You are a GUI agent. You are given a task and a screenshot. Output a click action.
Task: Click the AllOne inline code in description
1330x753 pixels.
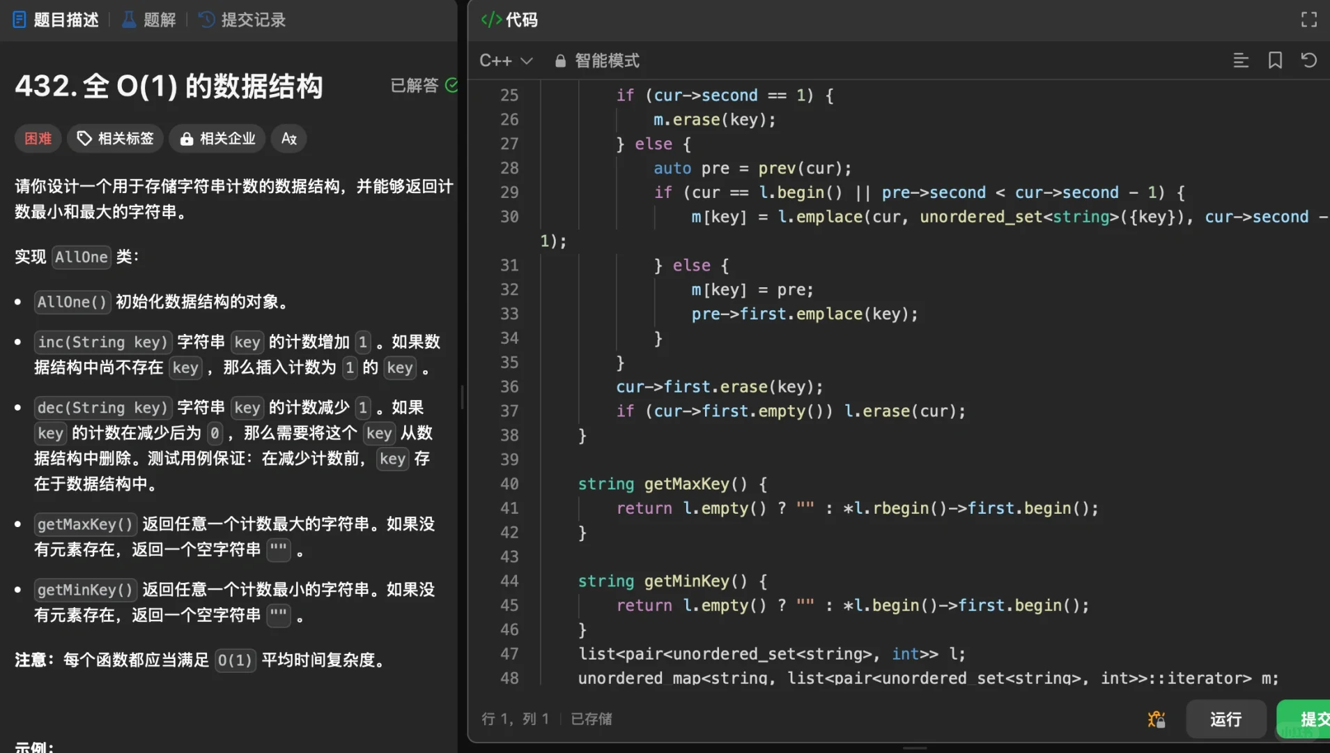(x=82, y=257)
